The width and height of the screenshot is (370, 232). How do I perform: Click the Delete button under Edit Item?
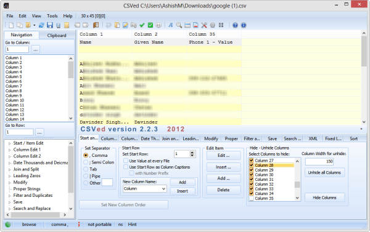tap(223, 190)
